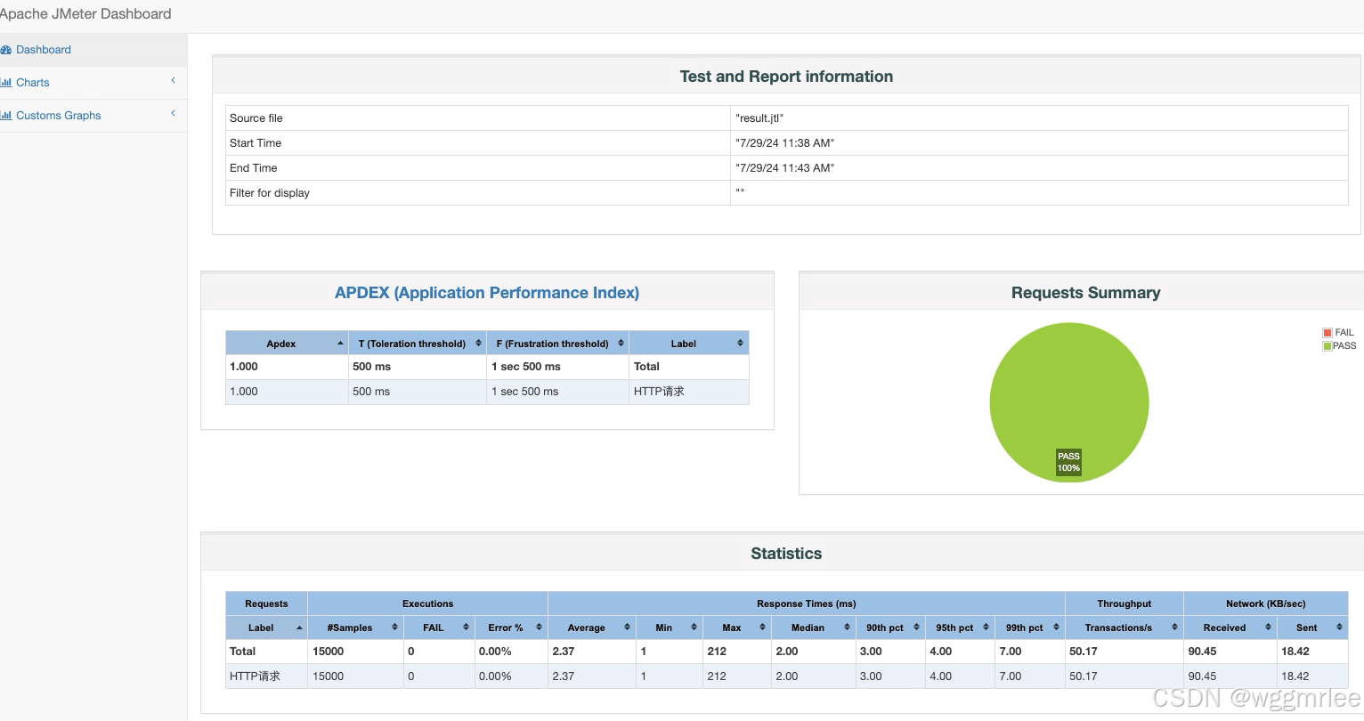
Task: Click HTTP请求 label in Statistics table
Action: (x=255, y=676)
